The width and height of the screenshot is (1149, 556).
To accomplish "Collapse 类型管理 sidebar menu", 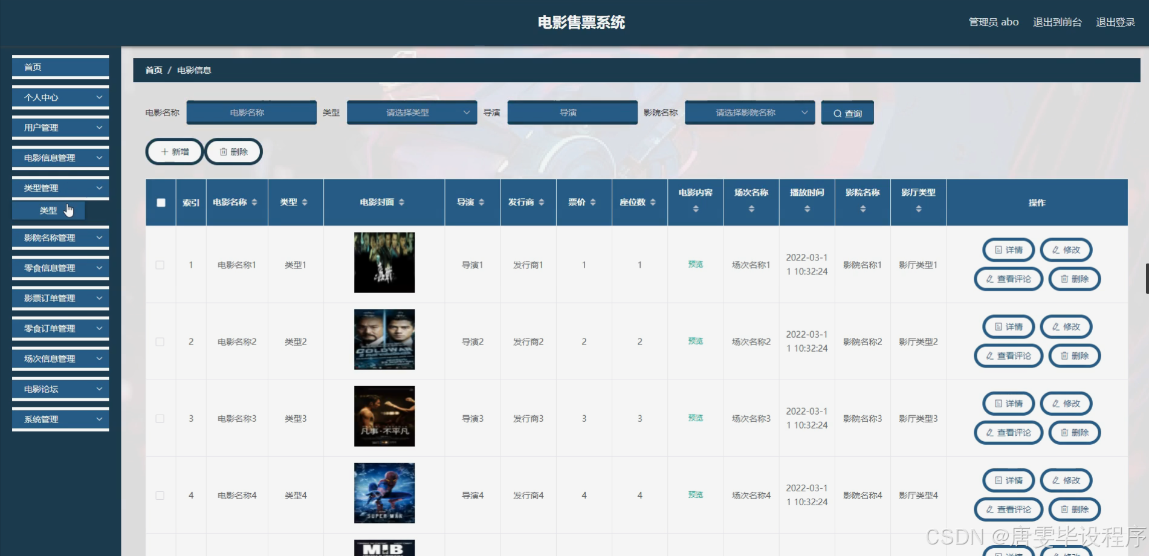I will (60, 188).
